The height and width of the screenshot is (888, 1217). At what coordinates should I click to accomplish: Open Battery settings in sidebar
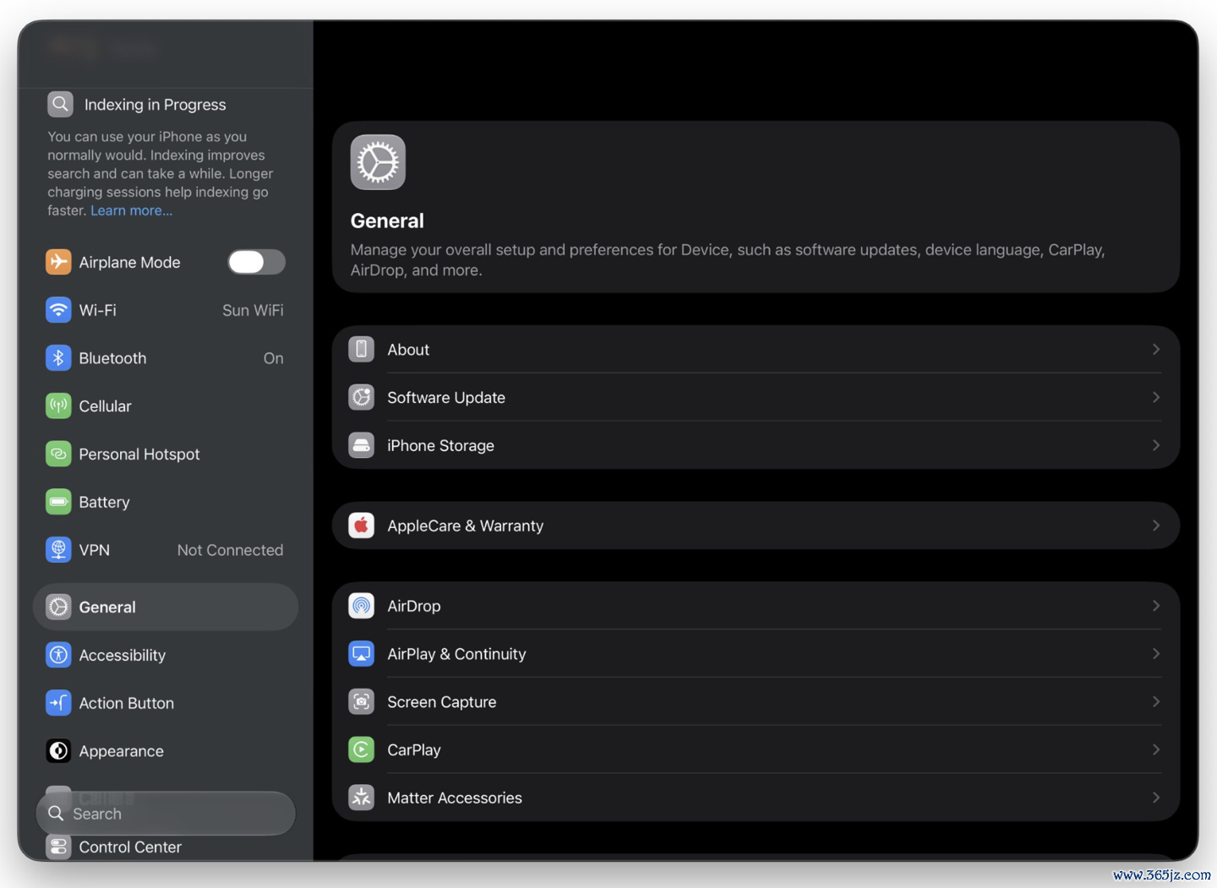[166, 502]
